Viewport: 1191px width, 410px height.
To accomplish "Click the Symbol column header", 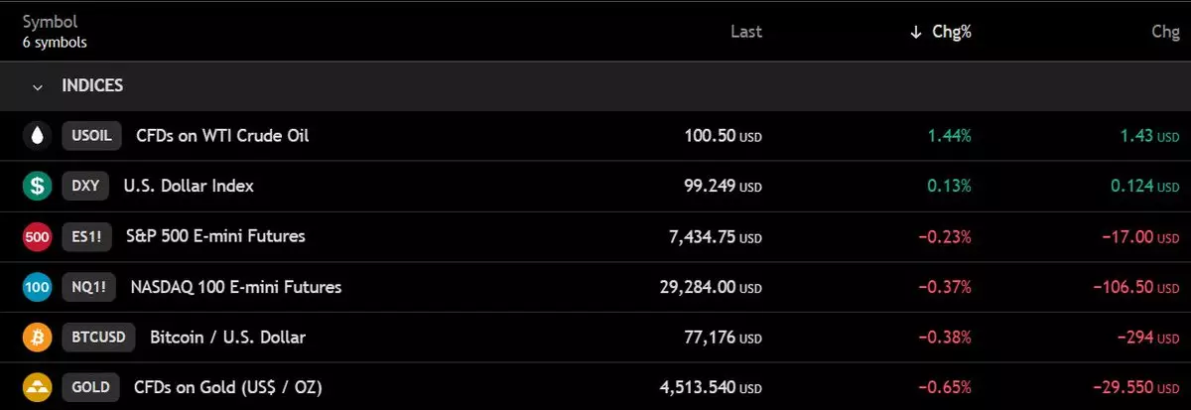I will pyautogui.click(x=50, y=22).
